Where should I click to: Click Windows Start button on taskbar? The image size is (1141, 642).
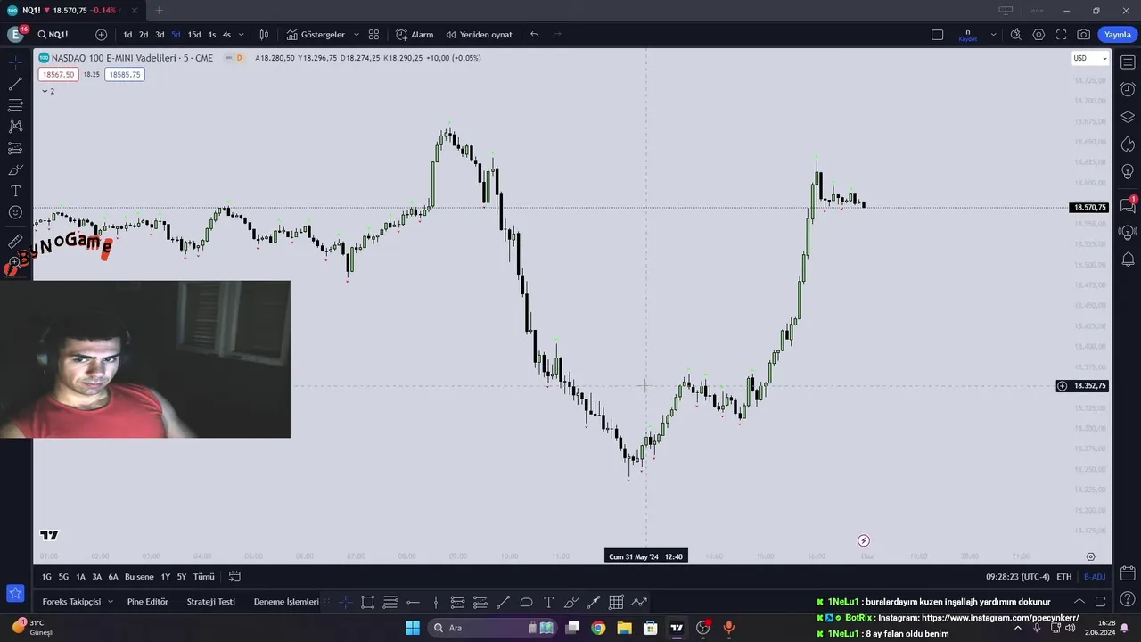pyautogui.click(x=412, y=628)
